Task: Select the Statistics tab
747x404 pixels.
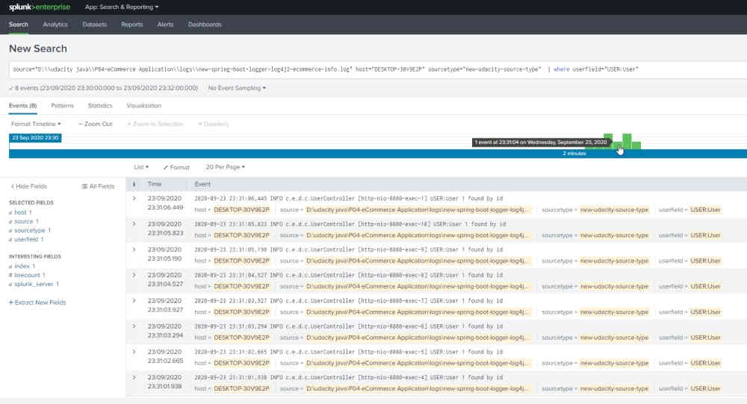Action: pos(100,106)
